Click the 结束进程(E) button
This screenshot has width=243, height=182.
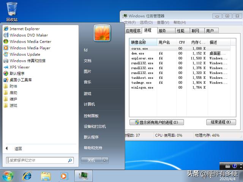coord(221,122)
